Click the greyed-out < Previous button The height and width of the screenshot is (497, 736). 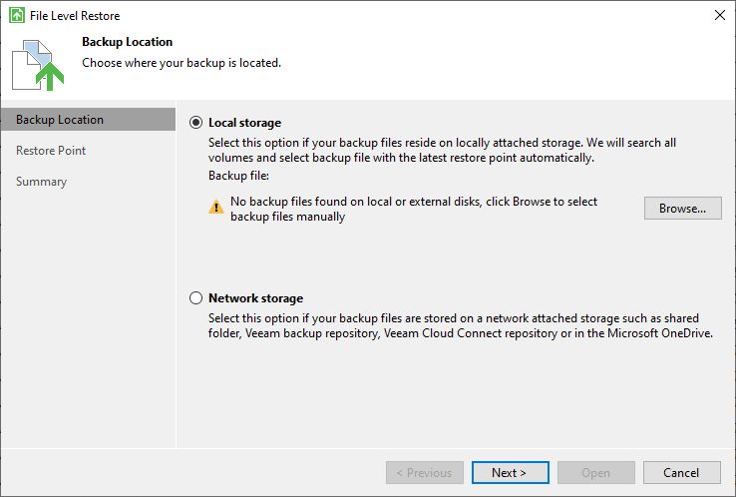[424, 473]
